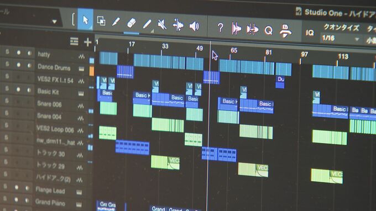Screen dimensions: 376x211
Task: Toggle monitor on hatty track
Action: (x=29, y=53)
